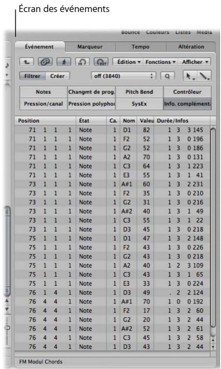Click Couleurs in the top toolbar
The width and height of the screenshot is (221, 369).
[157, 32]
